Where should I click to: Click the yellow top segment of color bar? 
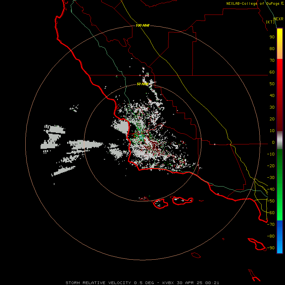click(280, 44)
